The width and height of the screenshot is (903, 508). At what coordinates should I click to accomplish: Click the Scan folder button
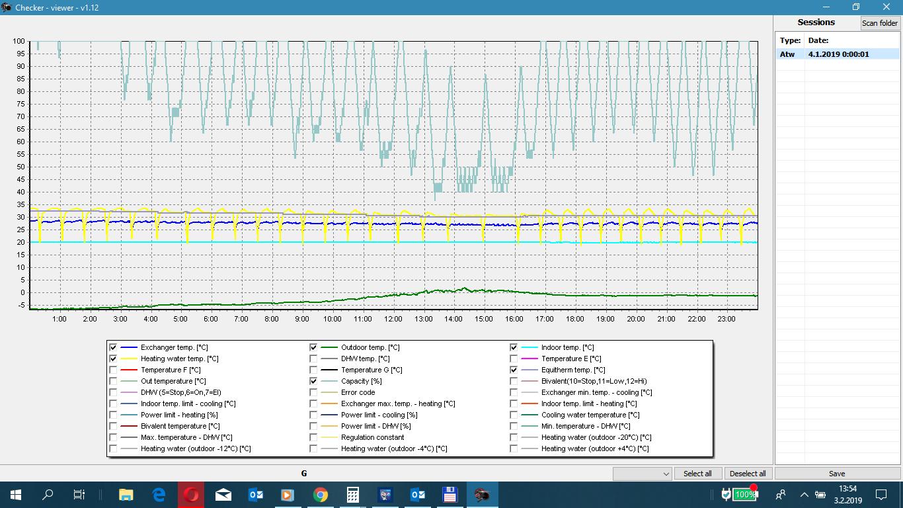(879, 23)
